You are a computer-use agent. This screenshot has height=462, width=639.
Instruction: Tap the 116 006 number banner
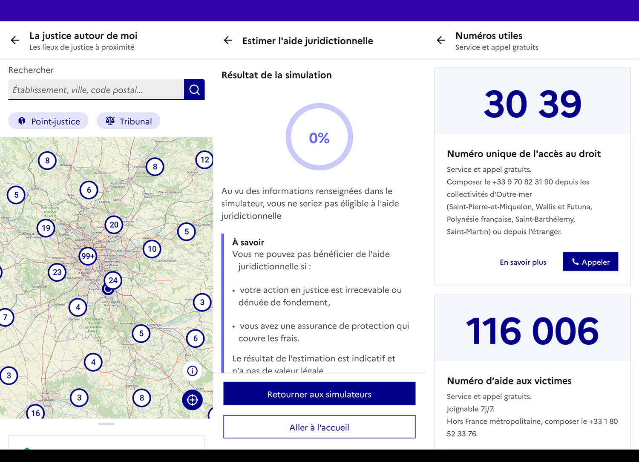tap(532, 331)
